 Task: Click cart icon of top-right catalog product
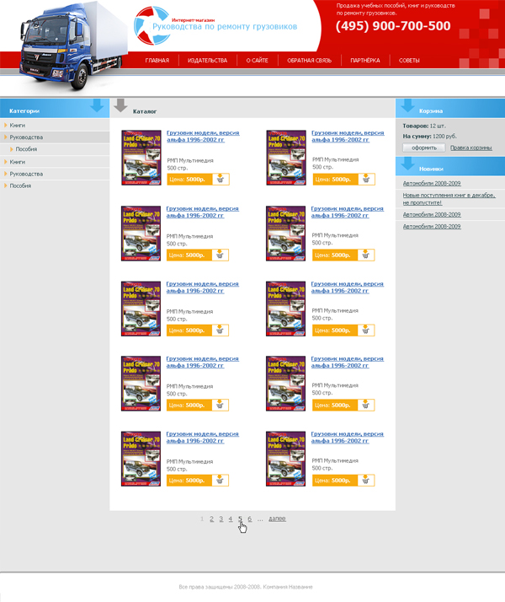[365, 180]
